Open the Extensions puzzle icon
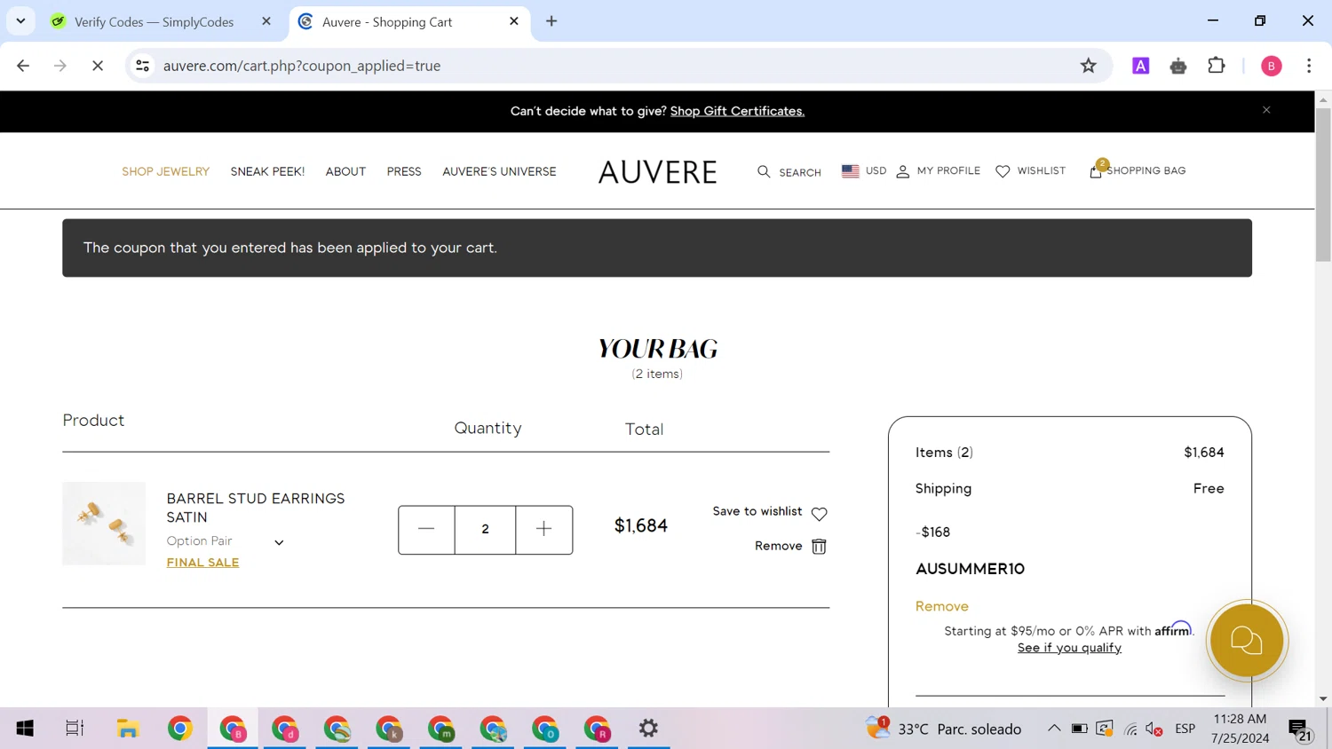 point(1217,66)
